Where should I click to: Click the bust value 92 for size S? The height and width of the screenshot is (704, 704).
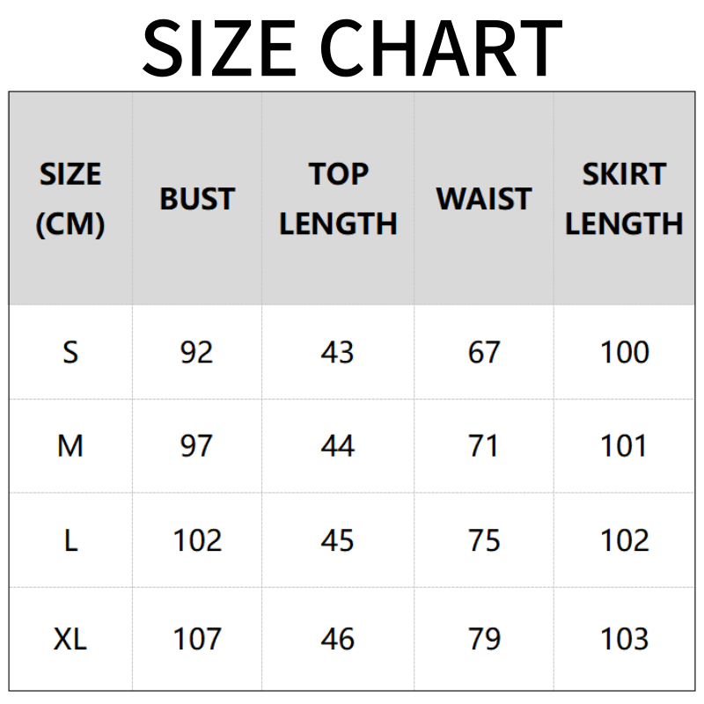click(x=196, y=352)
